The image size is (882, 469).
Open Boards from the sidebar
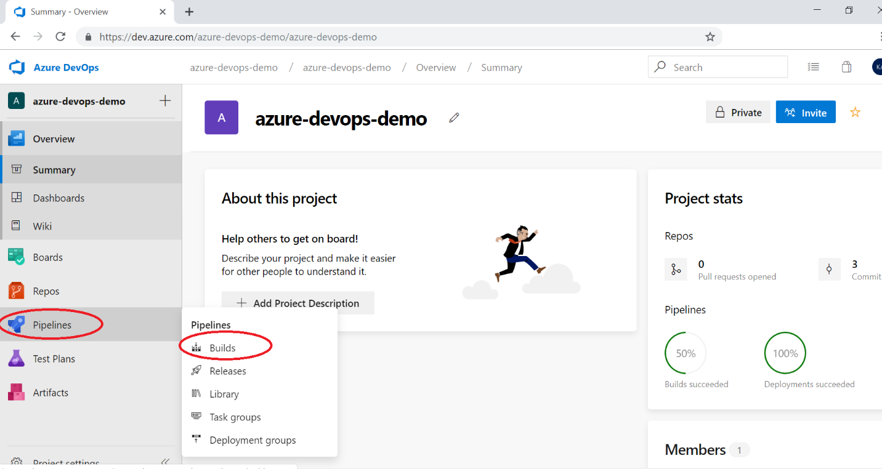pos(47,257)
